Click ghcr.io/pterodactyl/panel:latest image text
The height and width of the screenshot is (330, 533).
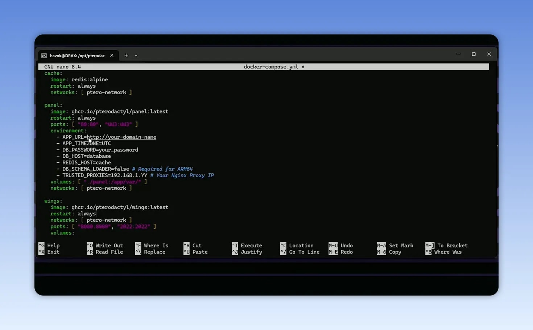tap(120, 112)
